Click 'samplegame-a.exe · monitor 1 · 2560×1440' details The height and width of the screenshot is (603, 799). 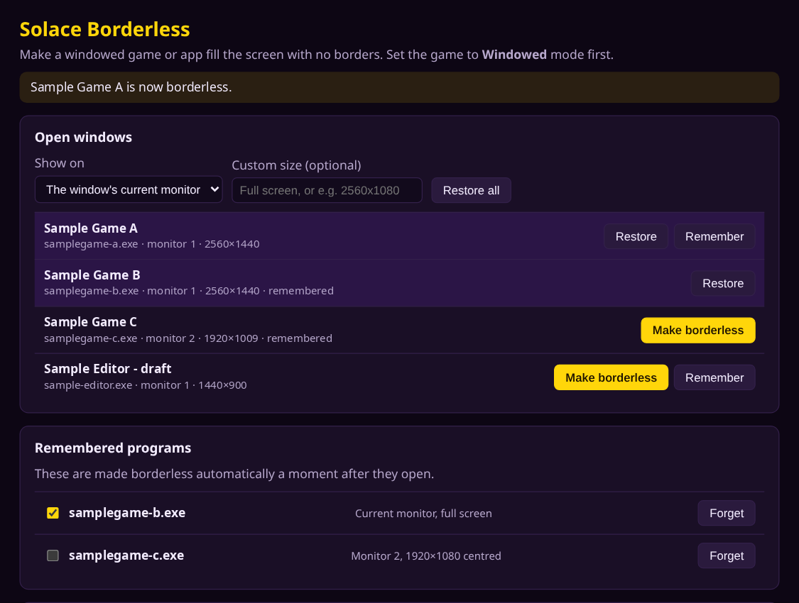click(152, 244)
